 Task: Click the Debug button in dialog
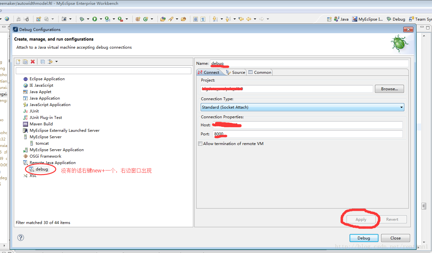[x=364, y=238]
